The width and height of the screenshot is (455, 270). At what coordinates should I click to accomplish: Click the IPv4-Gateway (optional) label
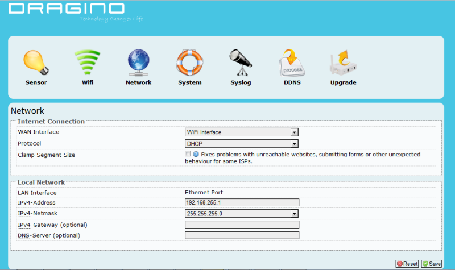click(52, 225)
